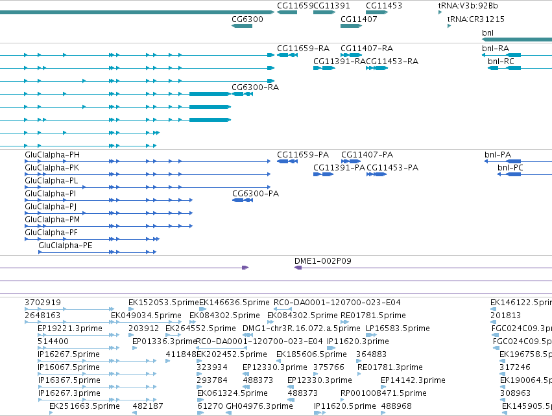Click protein GluClalpha-PM
This screenshot has width=552, height=416.
(x=53, y=220)
